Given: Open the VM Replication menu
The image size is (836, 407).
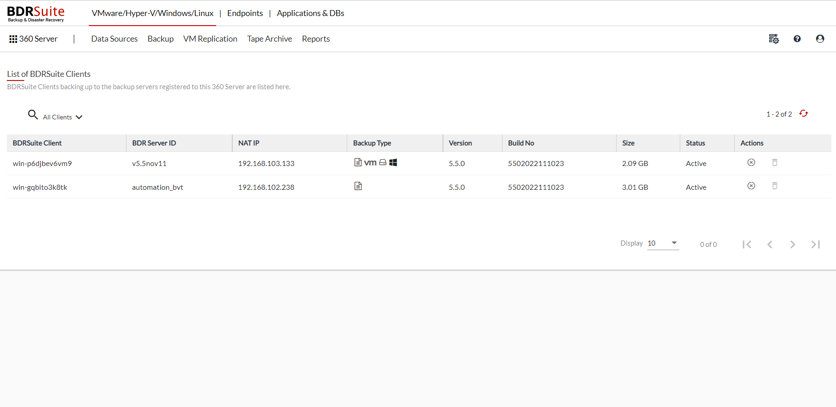Looking at the screenshot, I should click(x=210, y=39).
